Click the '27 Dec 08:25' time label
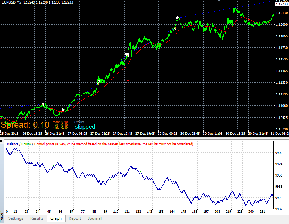Image resolution: width=289 pixels, height=224 pixels. 100,134
